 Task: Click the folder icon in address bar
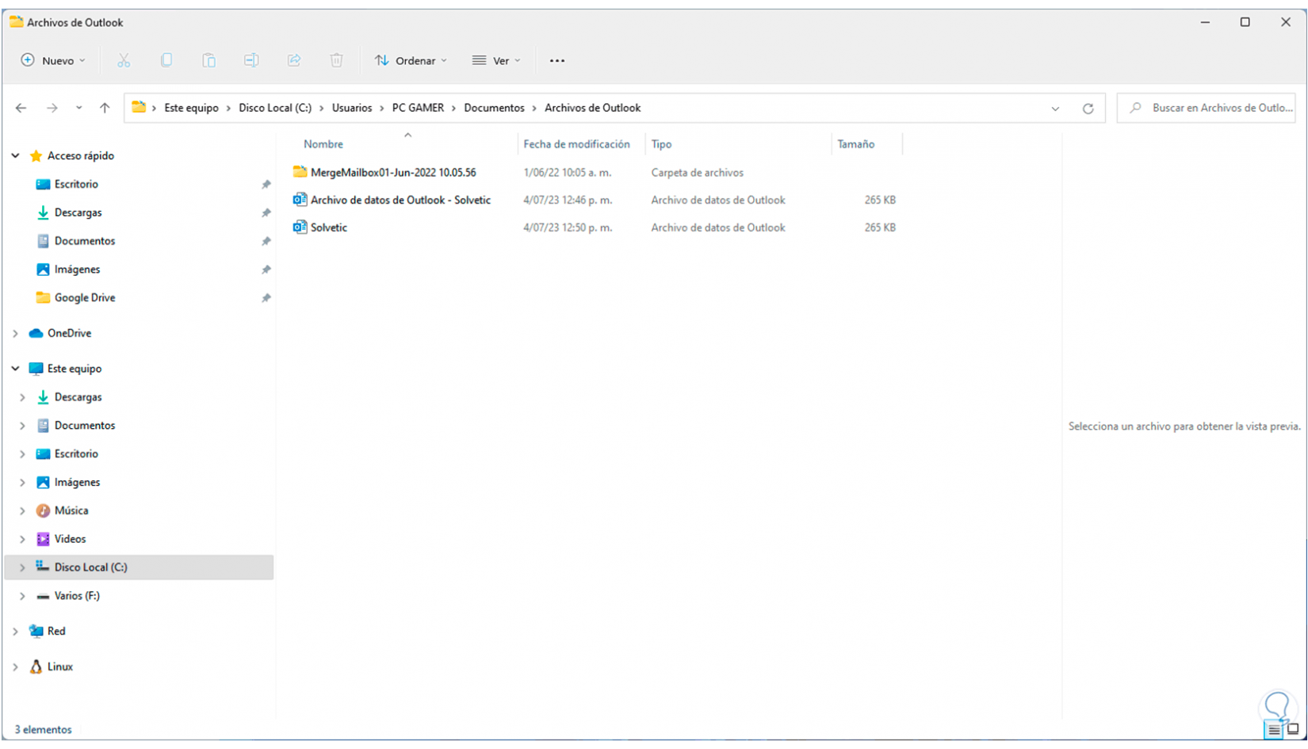coord(139,108)
